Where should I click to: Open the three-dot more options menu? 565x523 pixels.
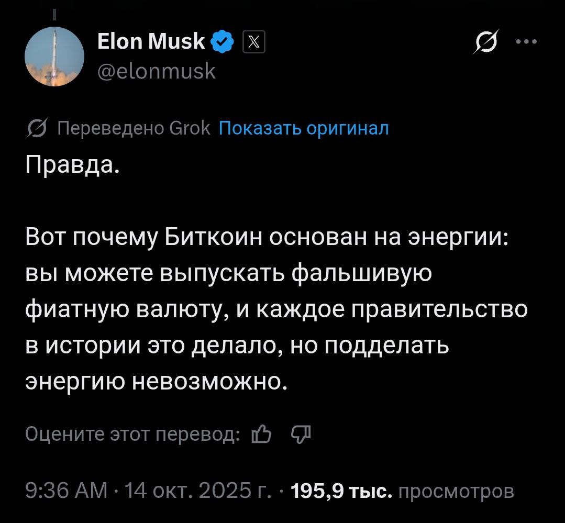526,42
